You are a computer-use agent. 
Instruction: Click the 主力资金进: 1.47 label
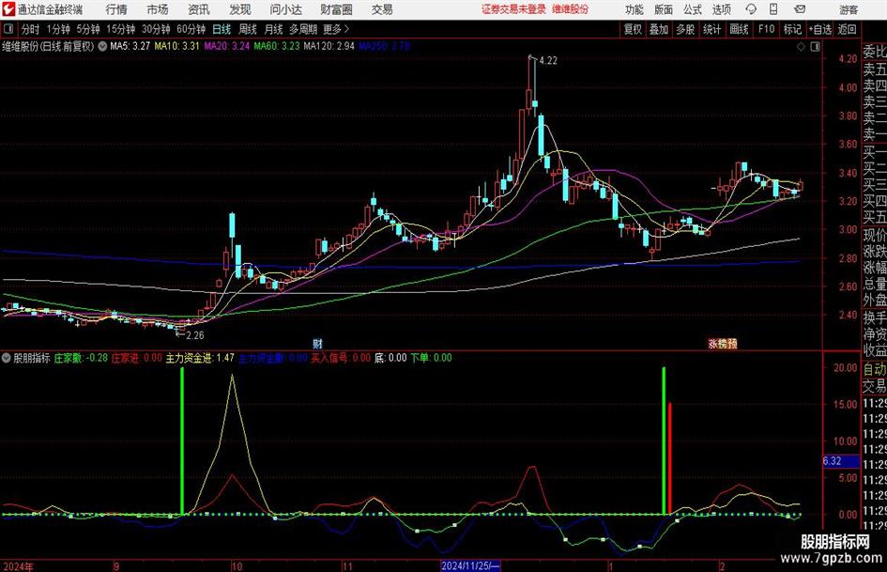coord(200,358)
